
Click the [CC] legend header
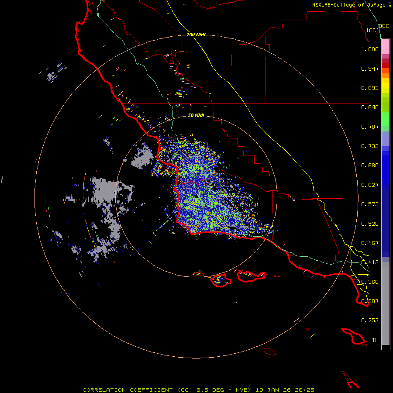pos(373,30)
